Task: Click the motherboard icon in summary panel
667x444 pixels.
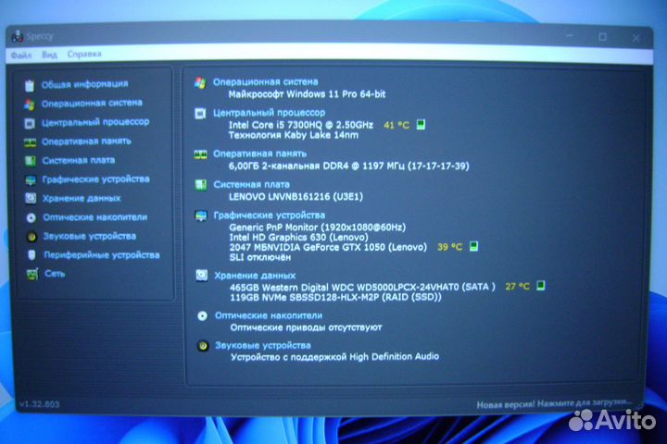Action: (x=201, y=185)
